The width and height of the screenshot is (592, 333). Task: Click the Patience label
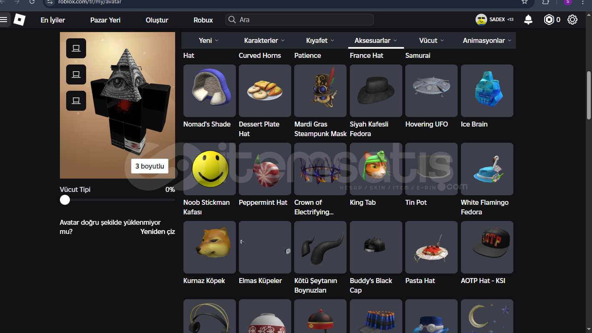307,55
